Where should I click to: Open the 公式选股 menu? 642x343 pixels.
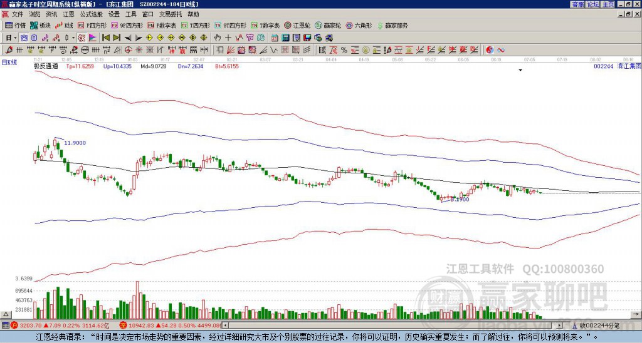[92, 14]
